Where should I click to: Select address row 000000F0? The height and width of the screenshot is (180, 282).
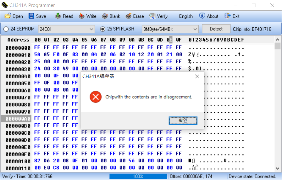18,154
